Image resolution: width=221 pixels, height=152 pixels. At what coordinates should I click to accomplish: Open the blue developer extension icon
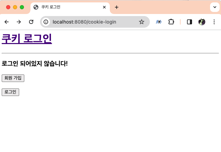click(159, 22)
